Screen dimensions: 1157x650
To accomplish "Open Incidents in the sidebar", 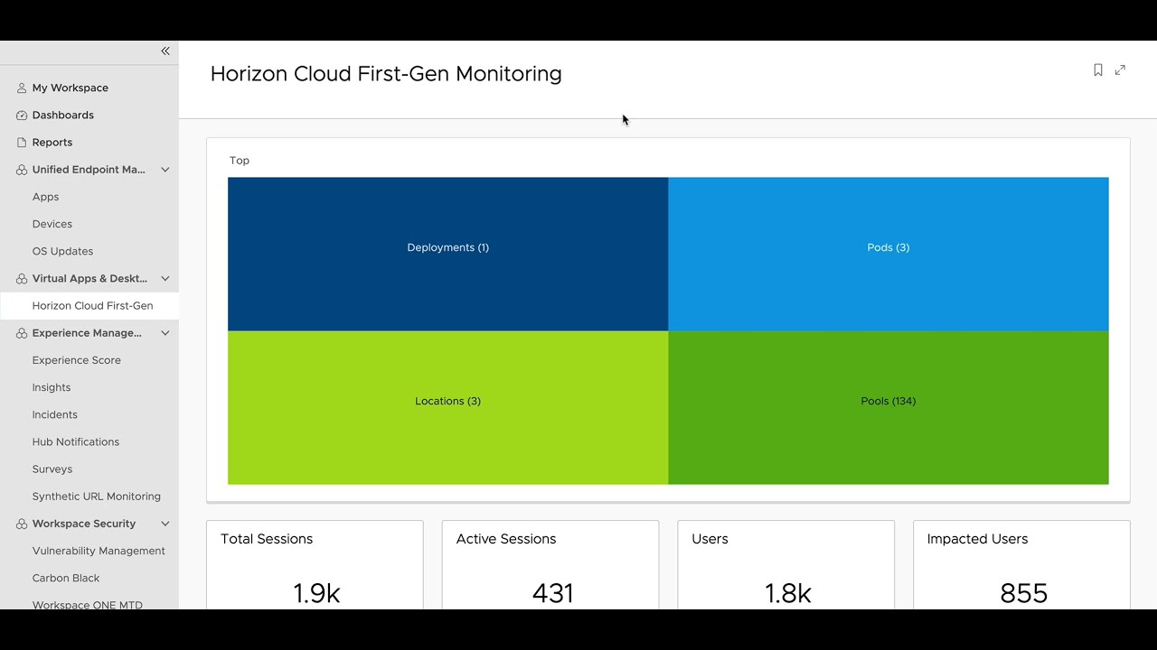I will point(55,414).
